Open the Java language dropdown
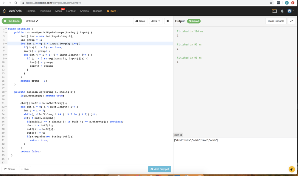 pos(156,21)
